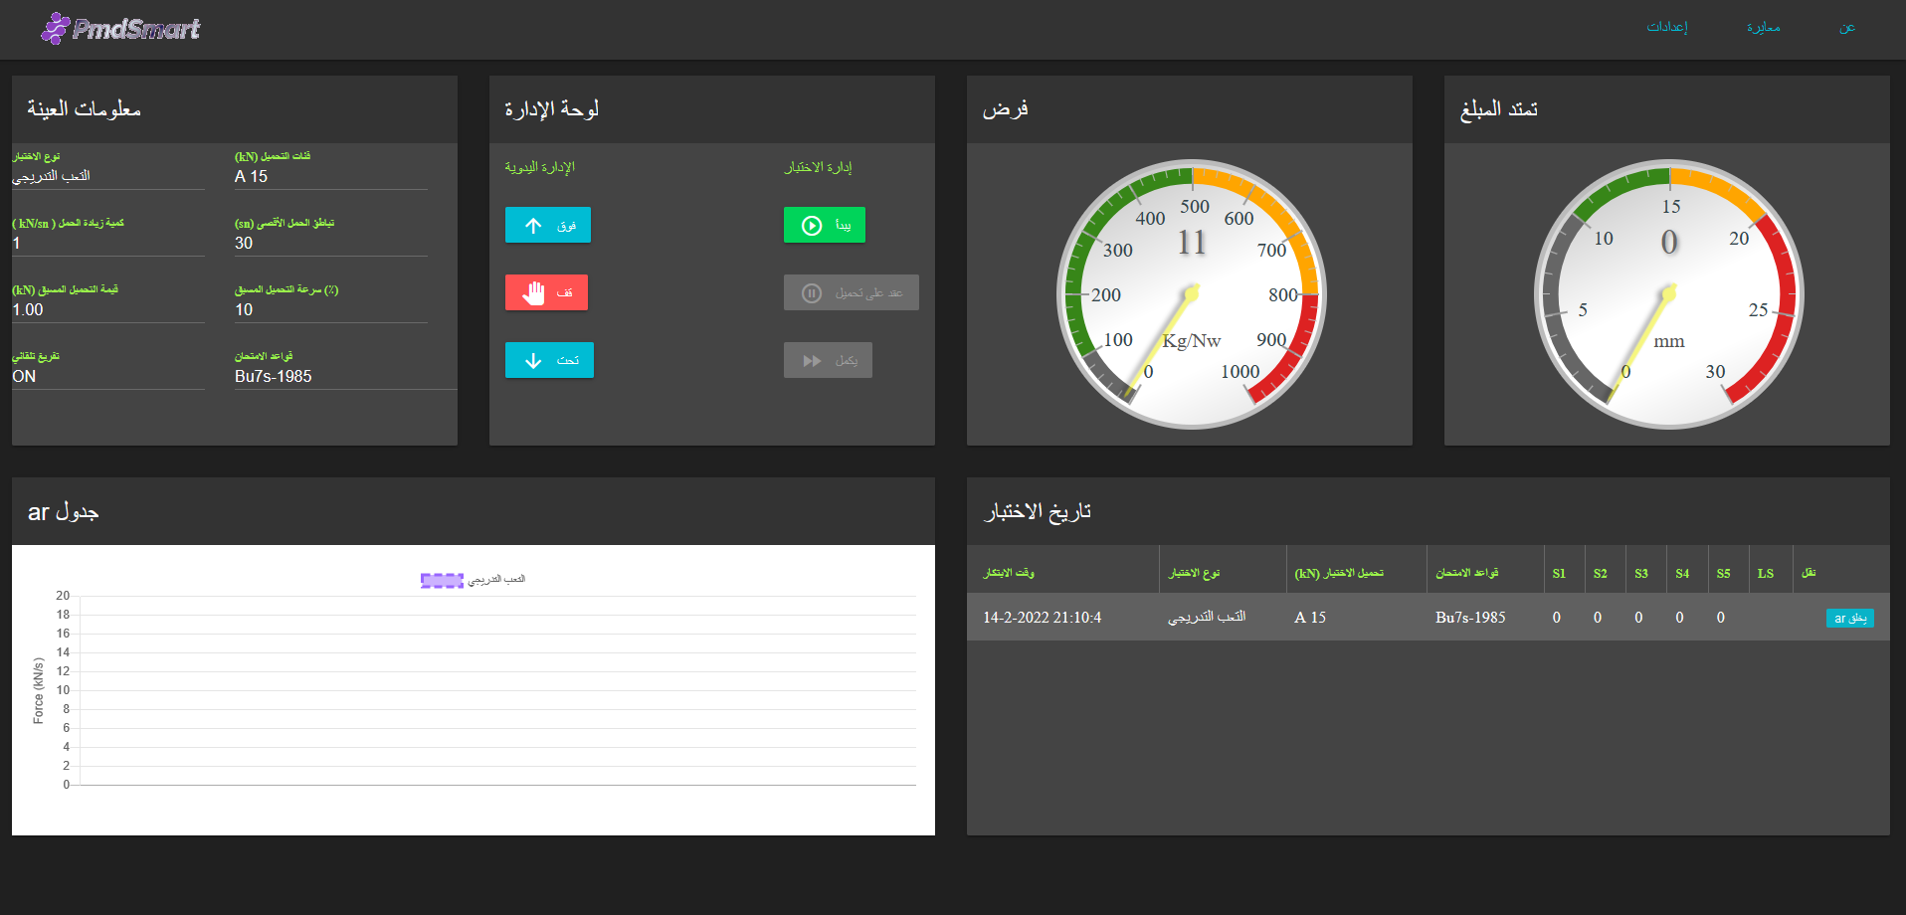Image resolution: width=1906 pixels, height=915 pixels.
Task: Open the إعدادات settings menu
Action: [x=1666, y=27]
